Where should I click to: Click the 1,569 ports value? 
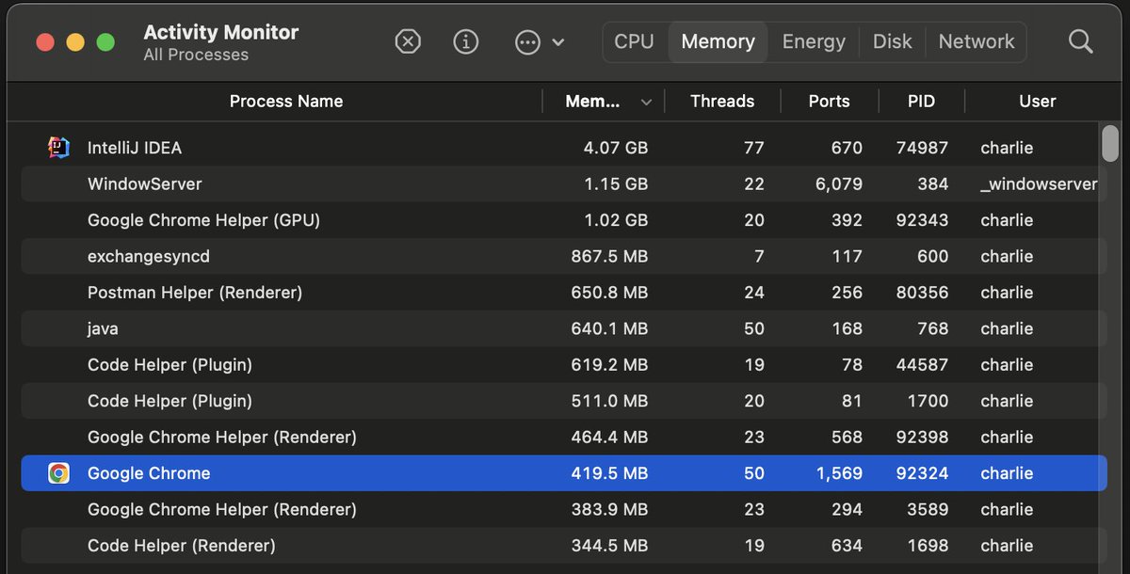point(838,473)
